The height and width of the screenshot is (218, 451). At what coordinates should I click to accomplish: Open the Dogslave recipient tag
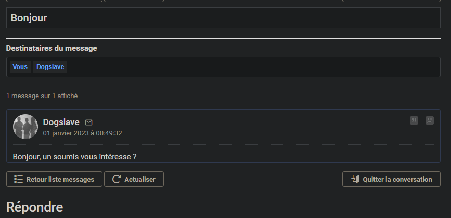pos(50,67)
